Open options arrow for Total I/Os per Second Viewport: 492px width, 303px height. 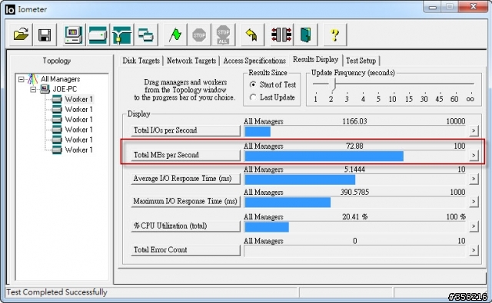(x=474, y=130)
